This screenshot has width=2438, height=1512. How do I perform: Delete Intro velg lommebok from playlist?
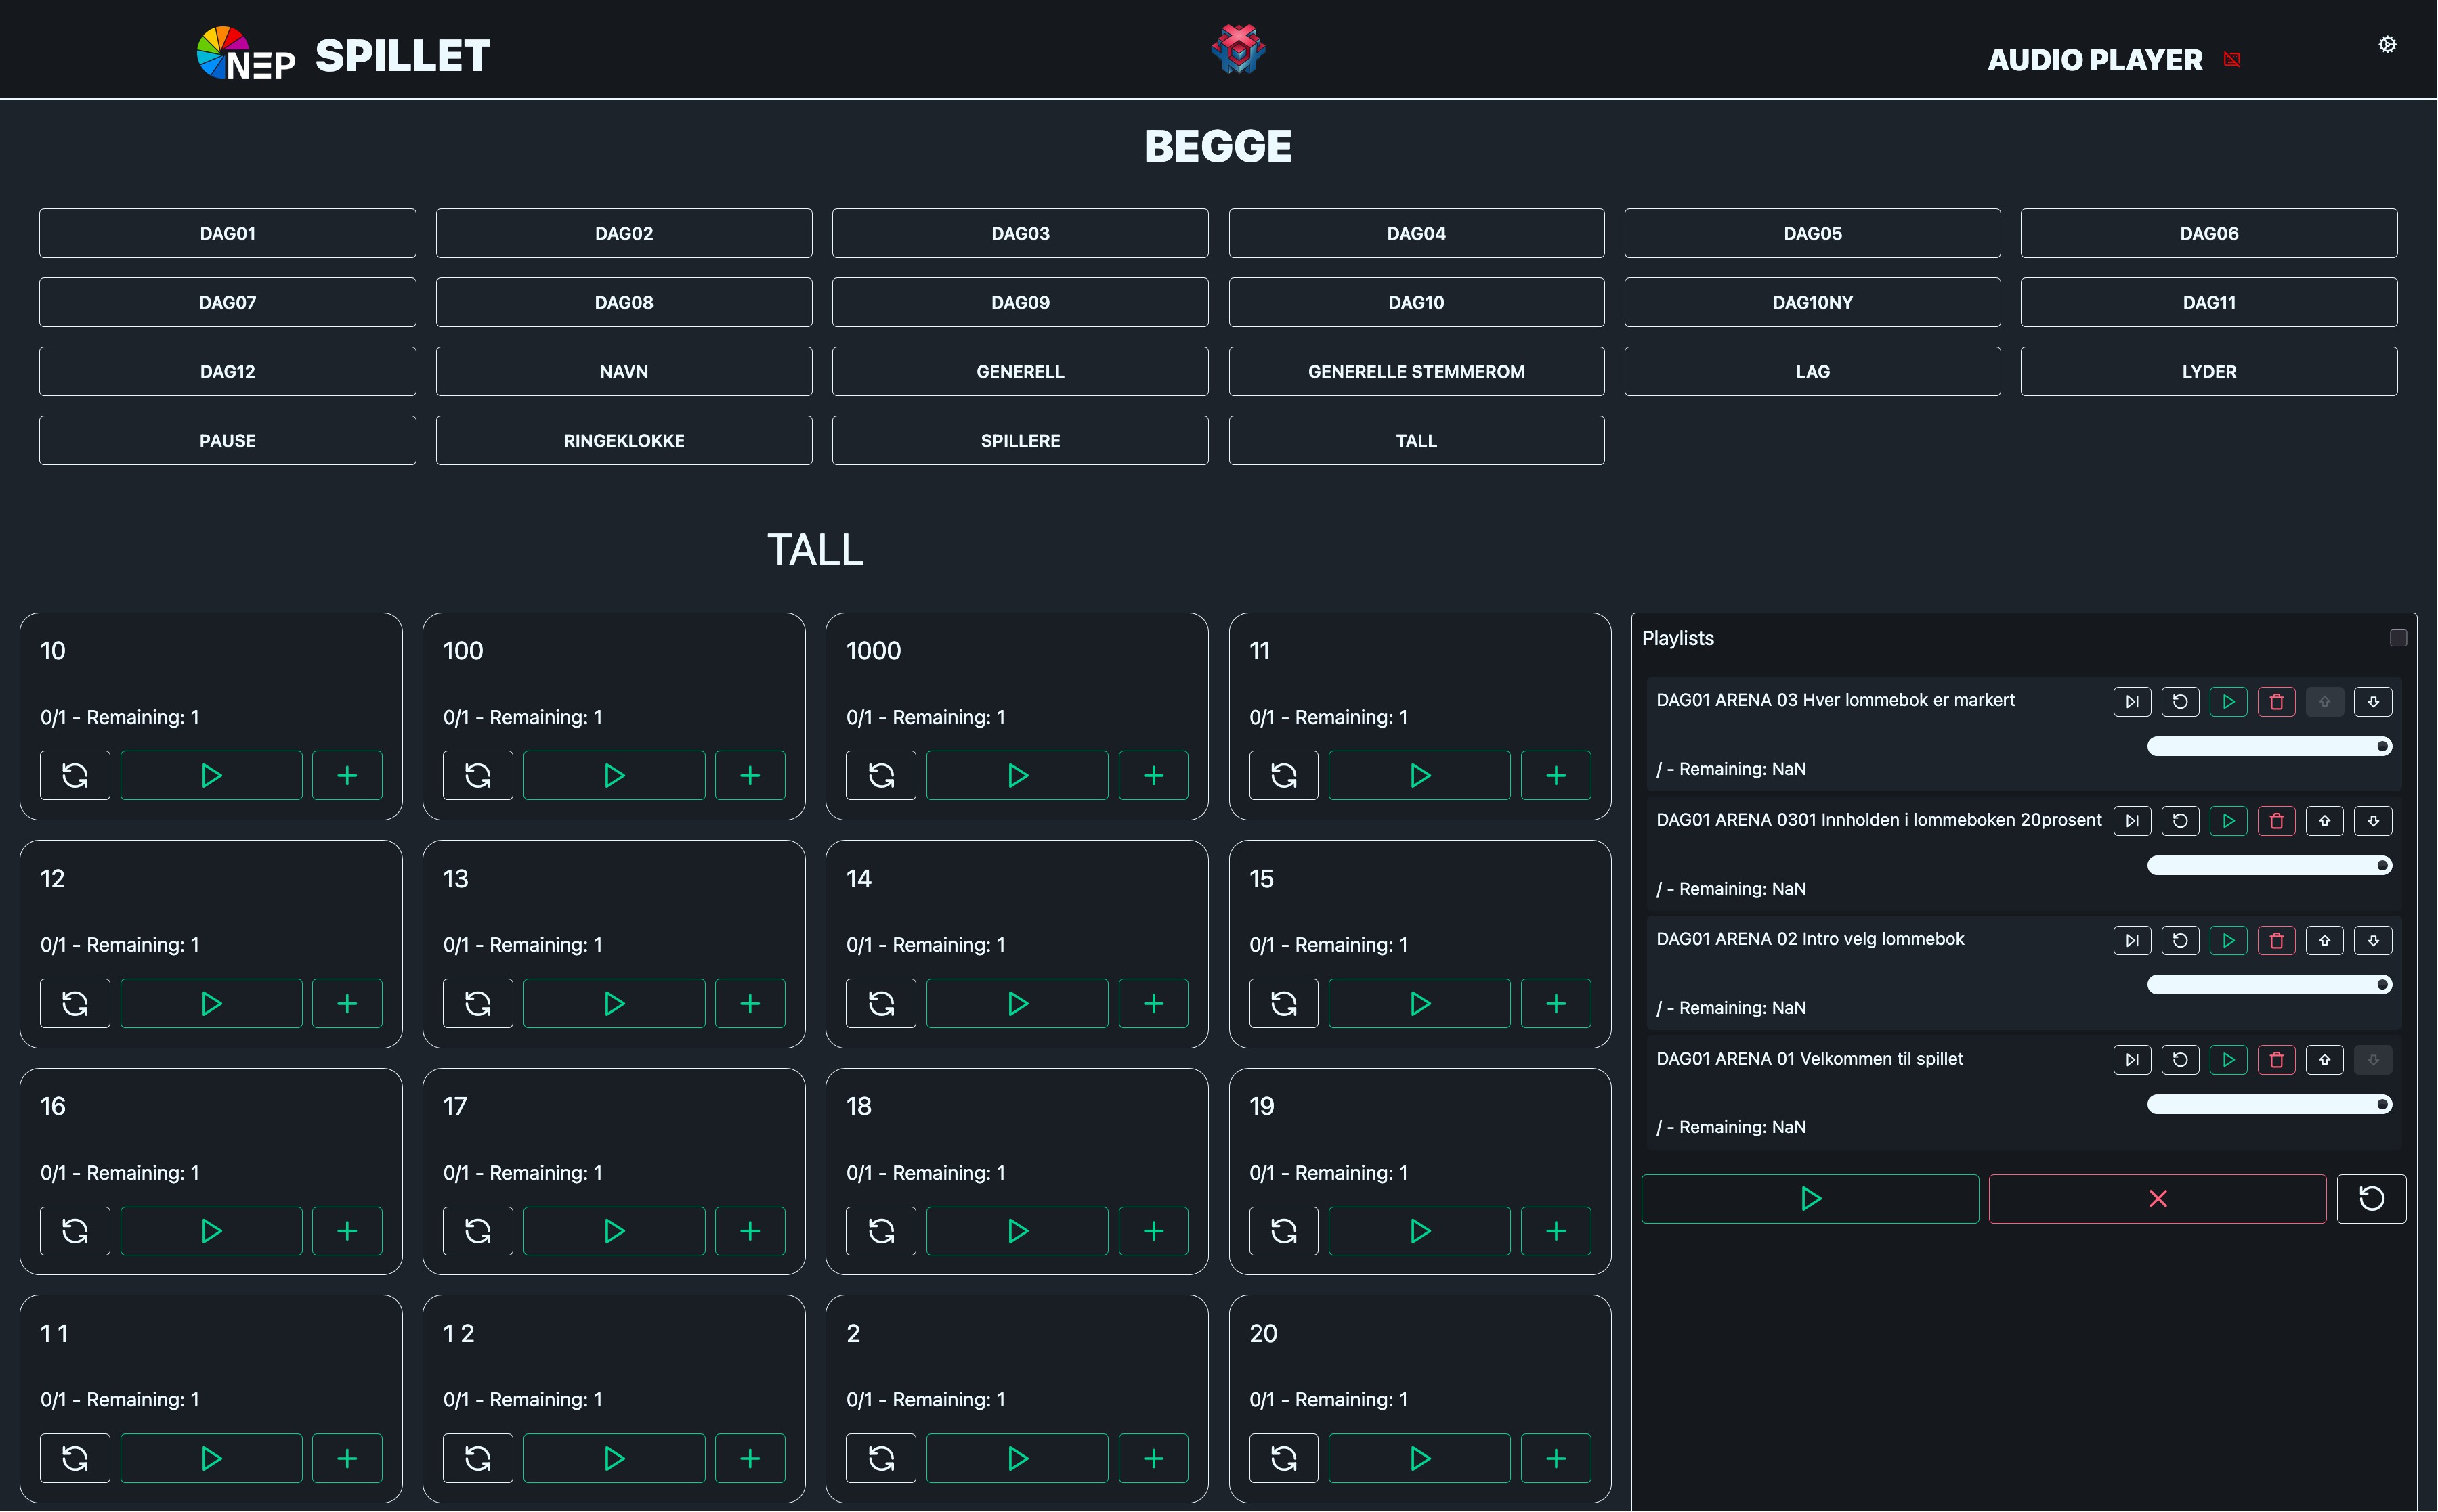[x=2276, y=940]
